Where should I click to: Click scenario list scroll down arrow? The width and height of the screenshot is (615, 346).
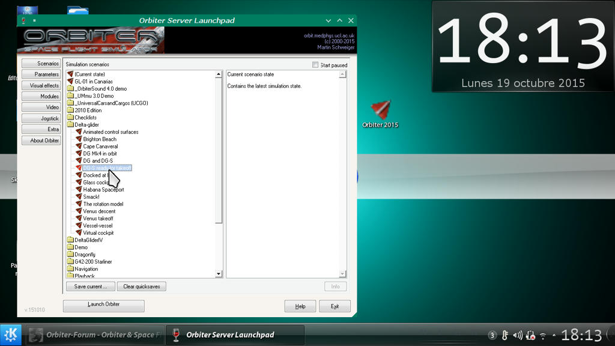coord(219,274)
